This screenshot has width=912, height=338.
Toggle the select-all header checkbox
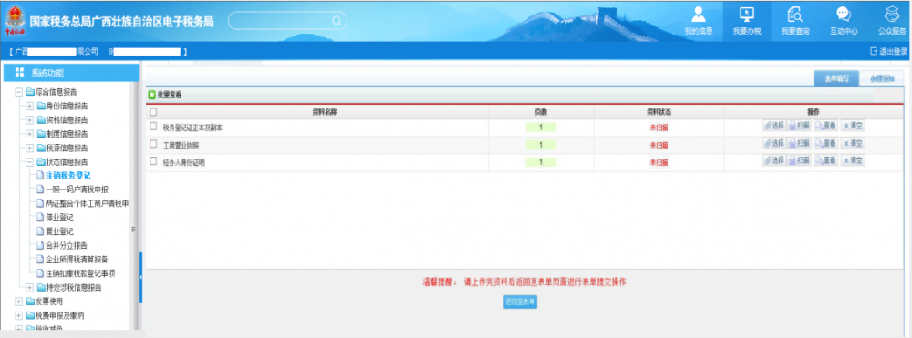point(153,111)
